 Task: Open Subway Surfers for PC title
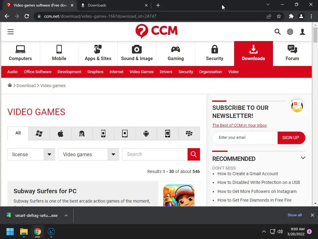click(45, 191)
